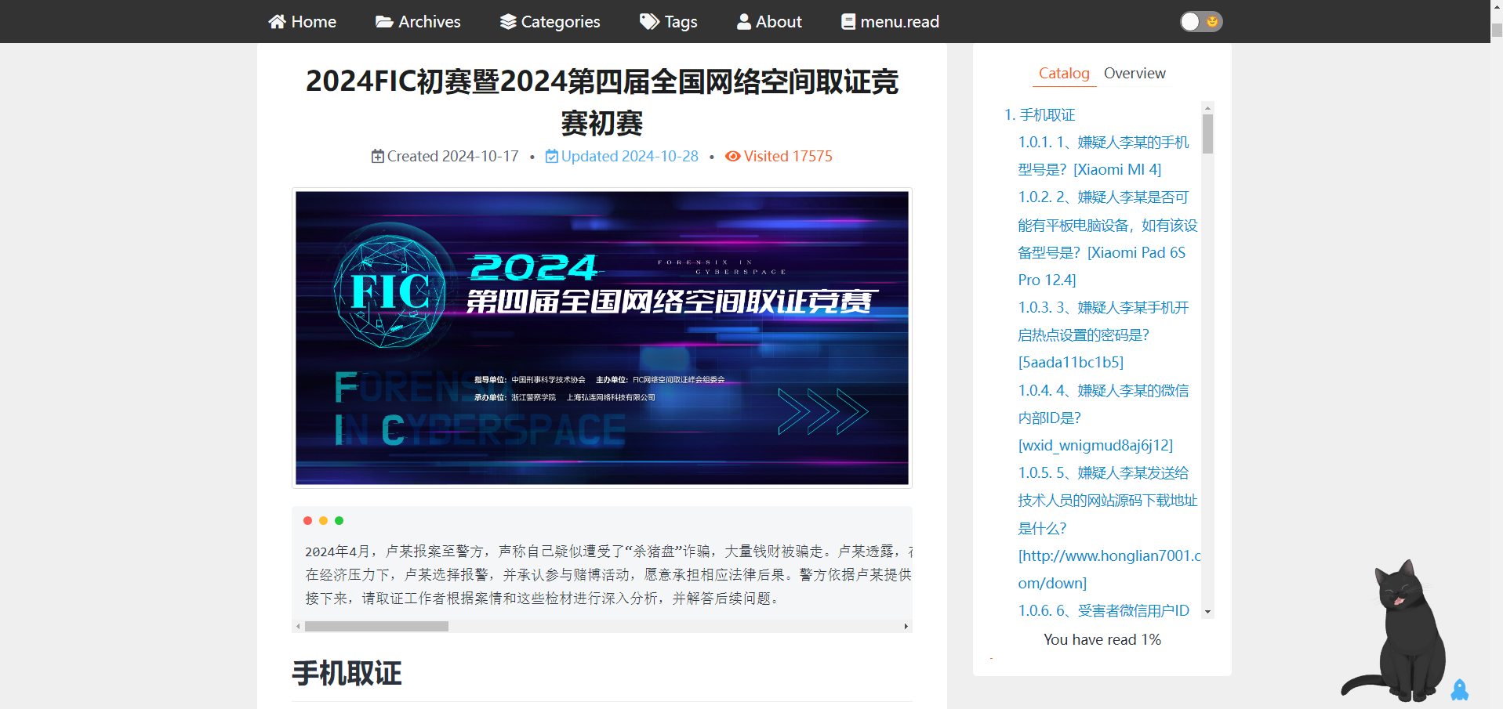The height and width of the screenshot is (709, 1503).
Task: Click the green dot on code block
Action: point(339,521)
